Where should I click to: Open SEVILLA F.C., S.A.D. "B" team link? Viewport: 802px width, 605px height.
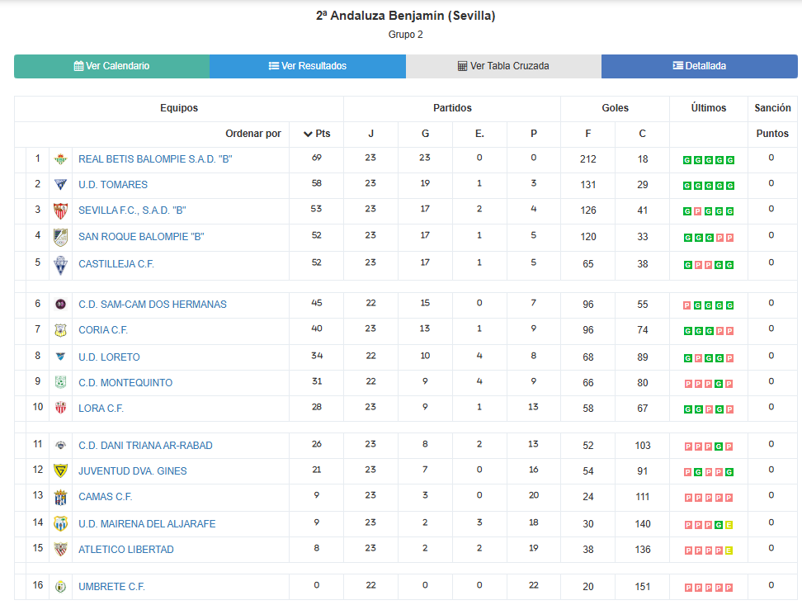tap(132, 210)
